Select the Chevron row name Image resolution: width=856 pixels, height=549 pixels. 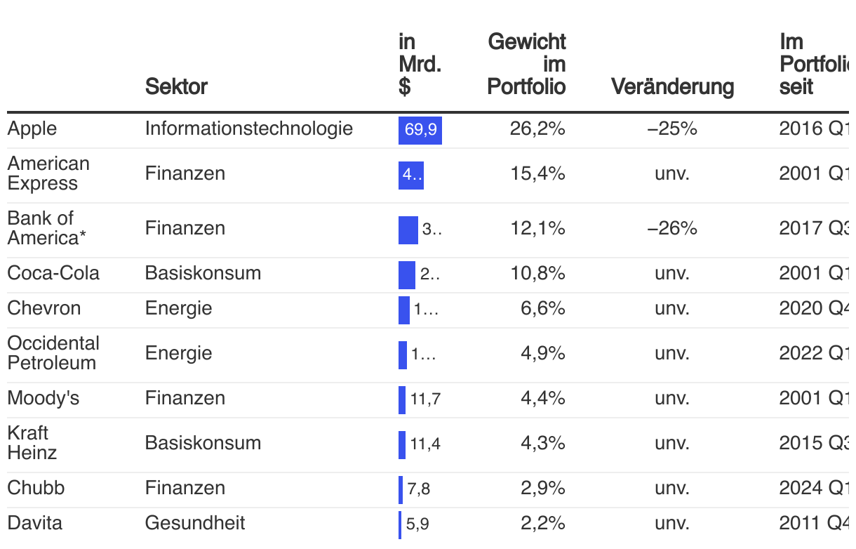click(44, 308)
